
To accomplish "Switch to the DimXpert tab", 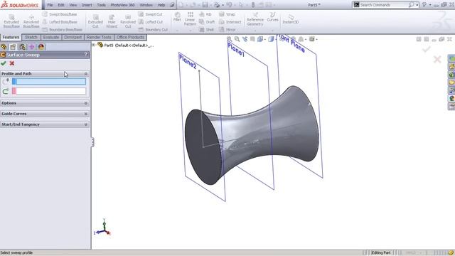I will (x=73, y=37).
